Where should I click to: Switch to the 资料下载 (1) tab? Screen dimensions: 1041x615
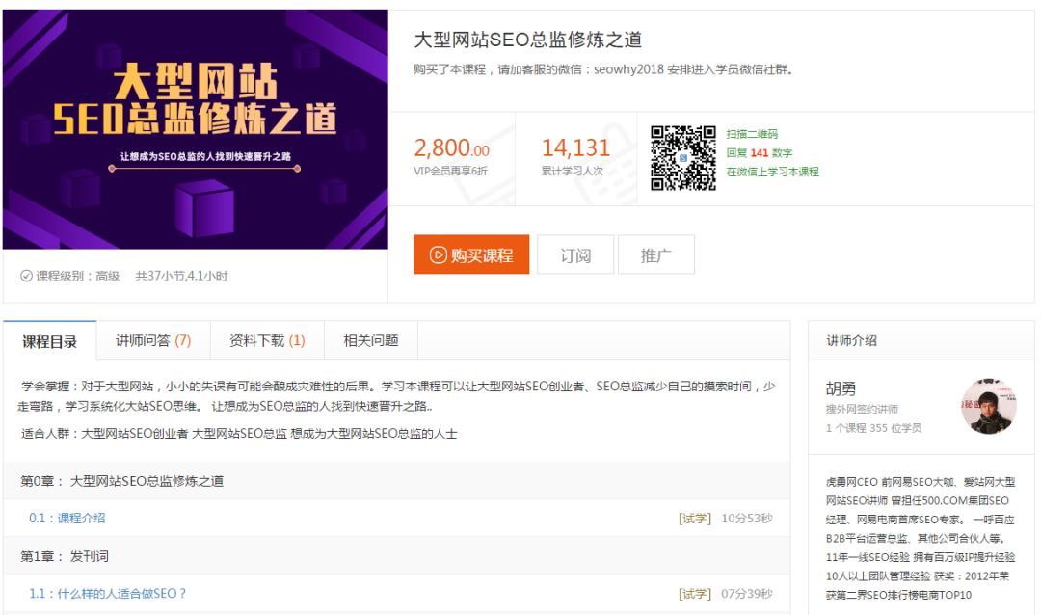click(267, 340)
